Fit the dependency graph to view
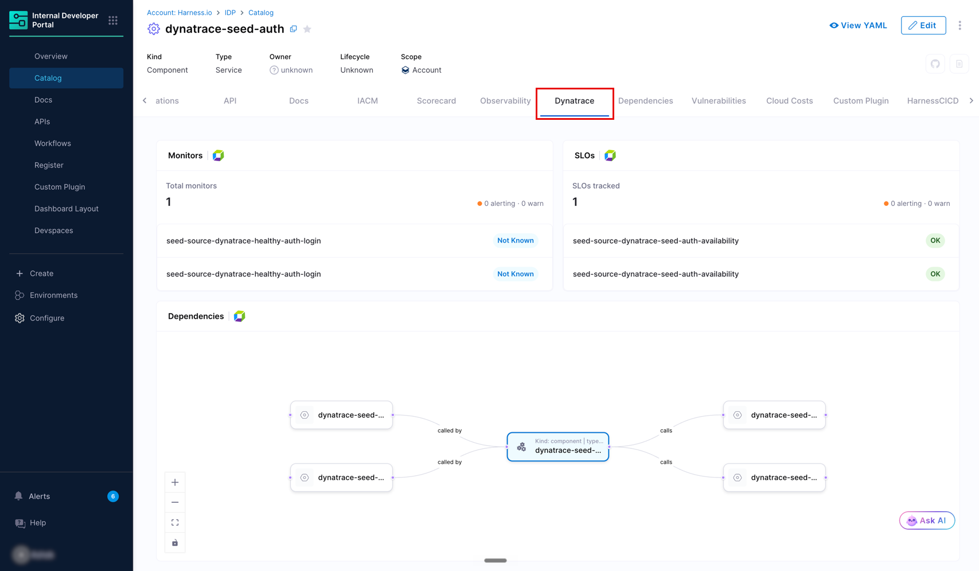This screenshot has height=571, width=979. pyautogui.click(x=175, y=522)
